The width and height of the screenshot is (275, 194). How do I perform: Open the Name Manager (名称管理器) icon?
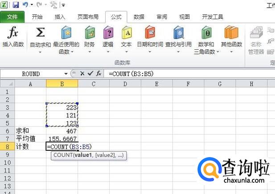pos(256,32)
